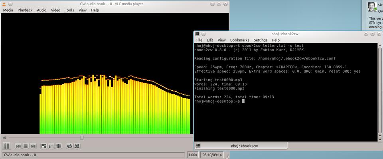
Task: Stop playback with the stop button
Action: coord(26,146)
